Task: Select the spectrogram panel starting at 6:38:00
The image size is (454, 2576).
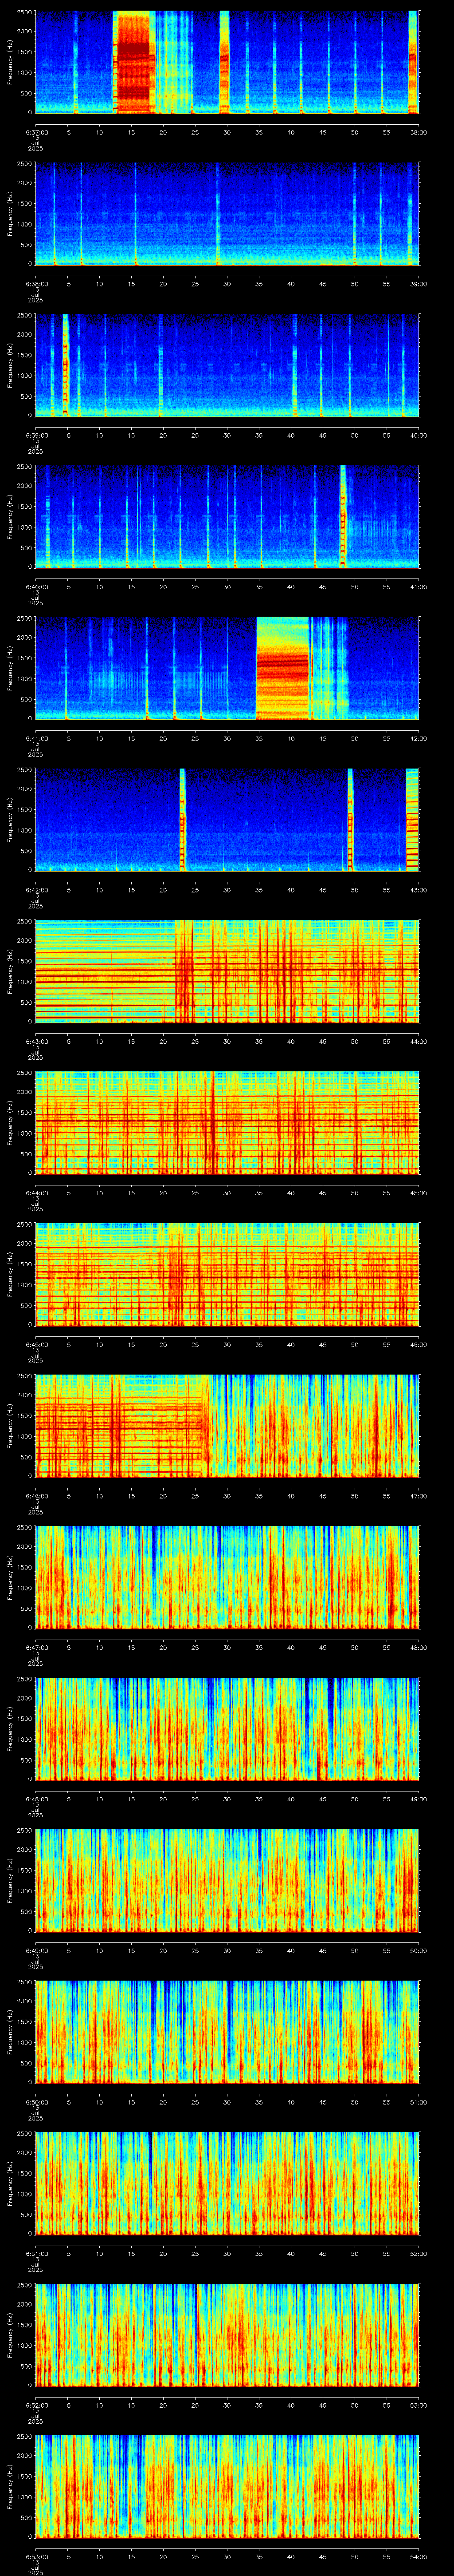Action: point(227,214)
